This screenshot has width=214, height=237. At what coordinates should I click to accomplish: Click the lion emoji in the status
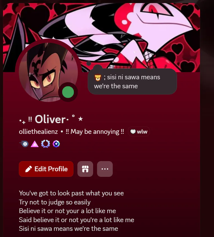coord(98,78)
